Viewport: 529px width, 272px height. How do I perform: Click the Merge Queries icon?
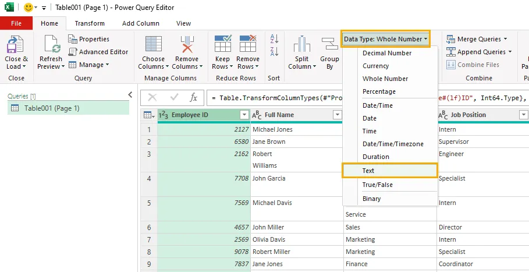pyautogui.click(x=451, y=39)
